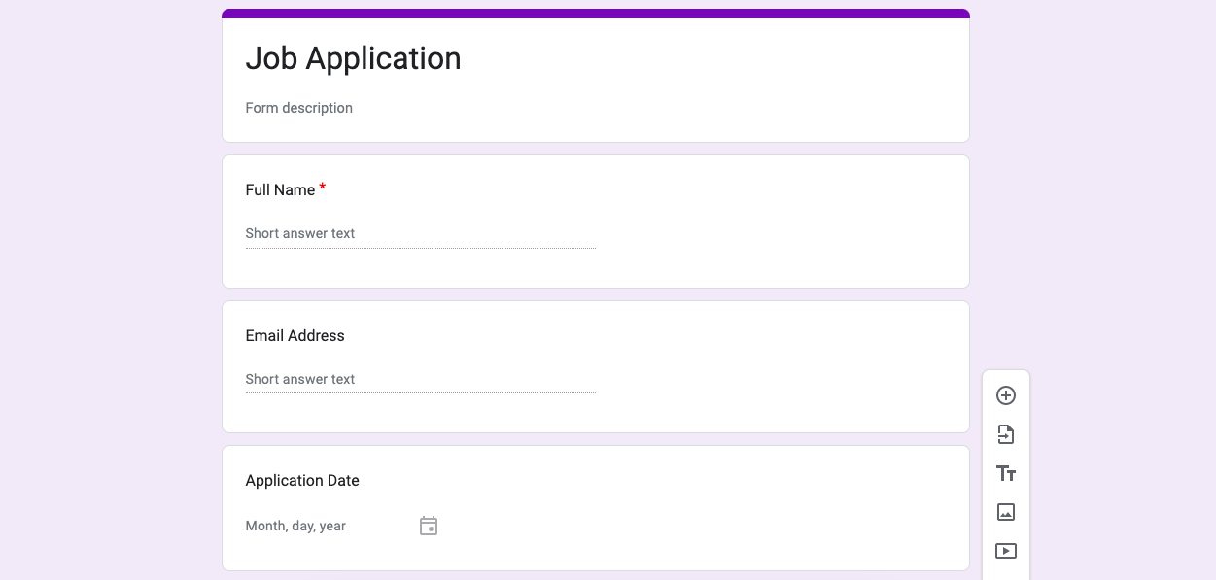Edit the Job Application form title

pos(353,58)
